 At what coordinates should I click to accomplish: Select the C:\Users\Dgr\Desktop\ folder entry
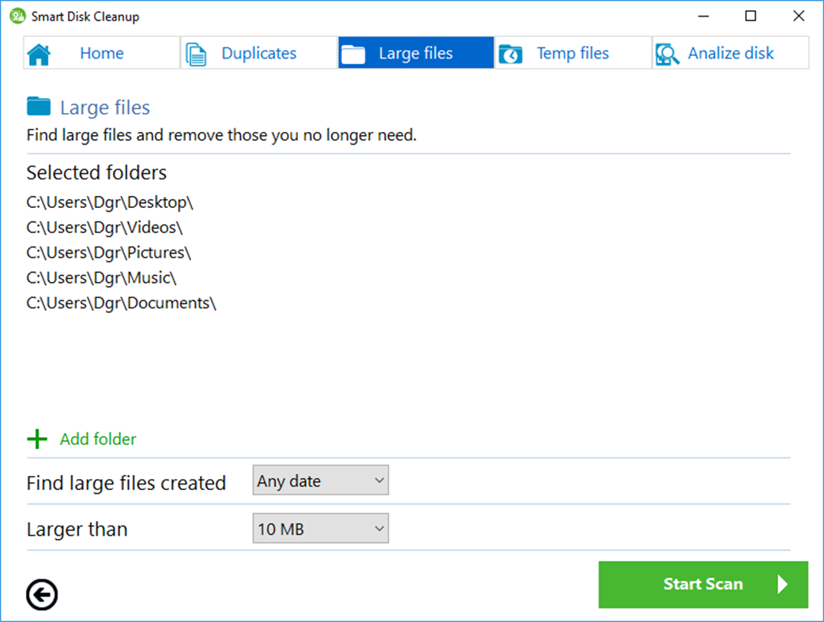coord(108,202)
